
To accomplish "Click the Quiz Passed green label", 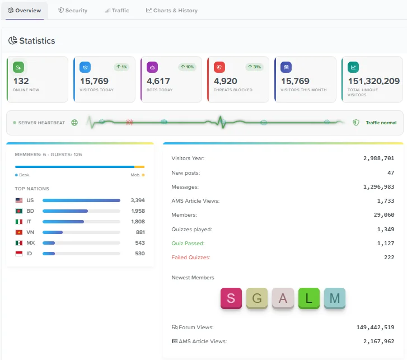I will click(x=188, y=244).
